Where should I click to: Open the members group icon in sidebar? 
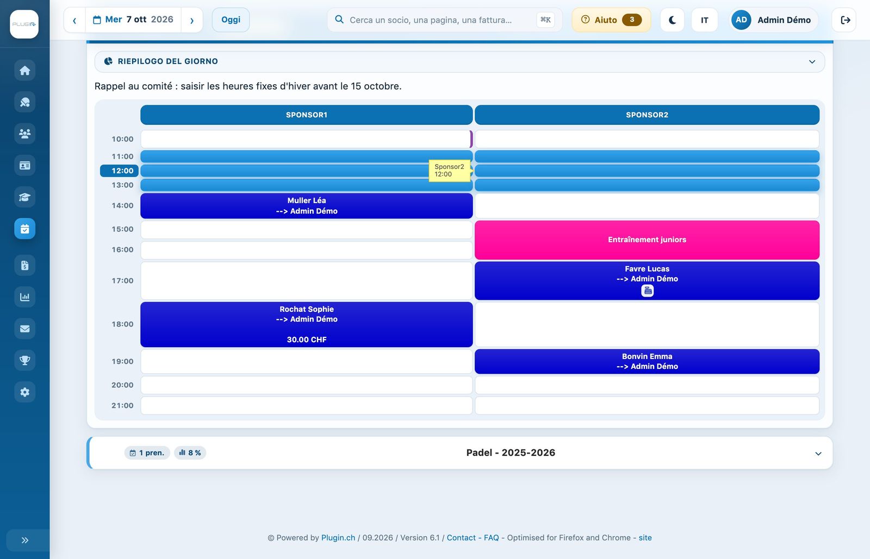pos(24,134)
